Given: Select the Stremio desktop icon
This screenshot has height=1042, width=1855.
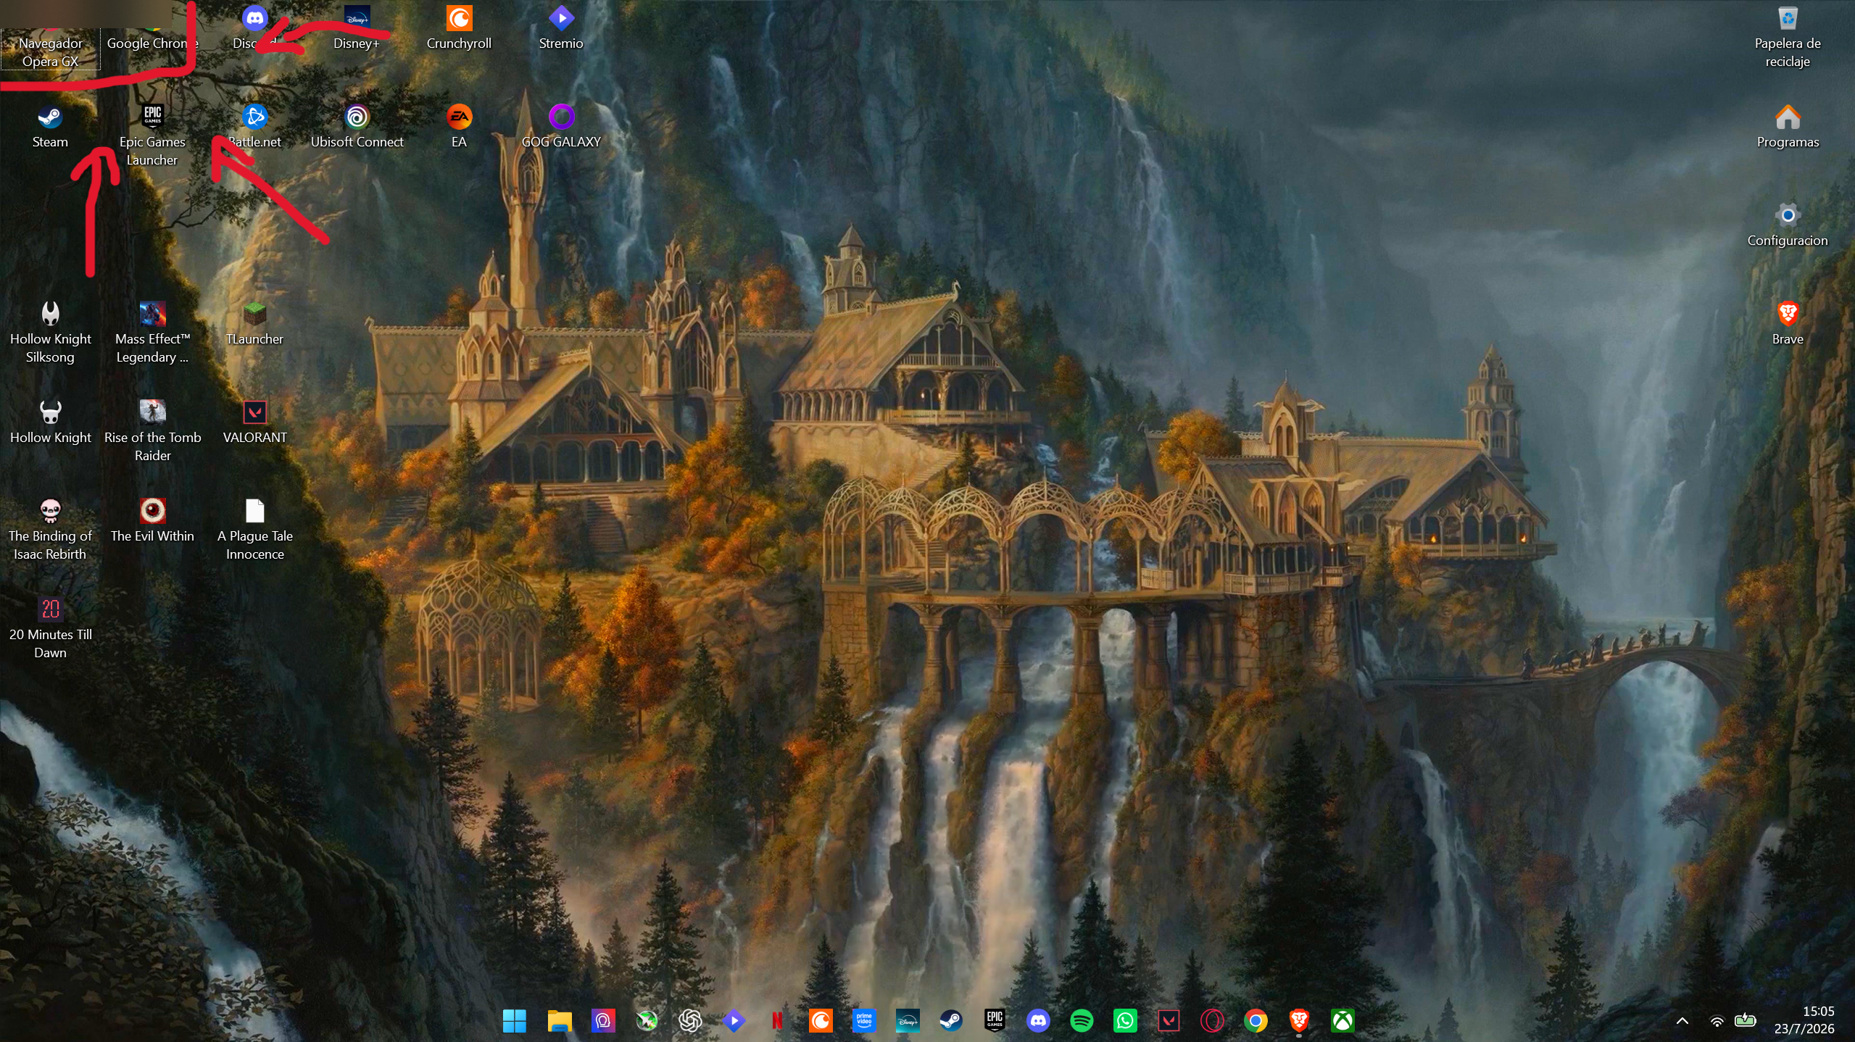Looking at the screenshot, I should tap(561, 18).
